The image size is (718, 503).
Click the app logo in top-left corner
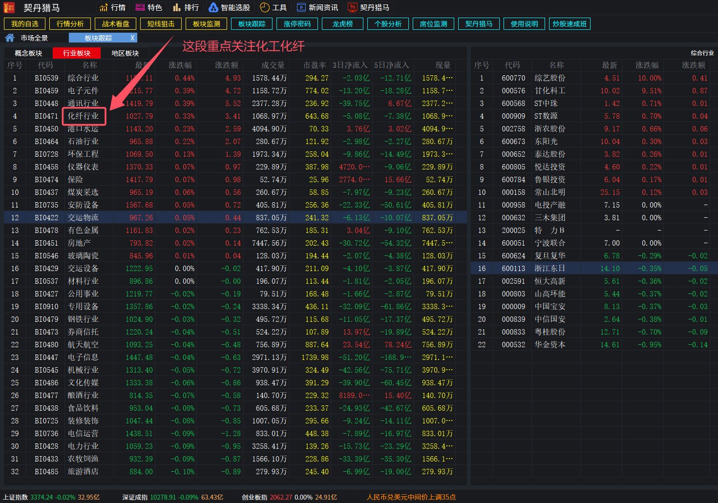coord(9,7)
